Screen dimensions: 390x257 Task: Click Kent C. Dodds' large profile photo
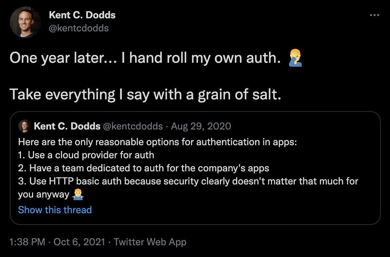[25, 22]
